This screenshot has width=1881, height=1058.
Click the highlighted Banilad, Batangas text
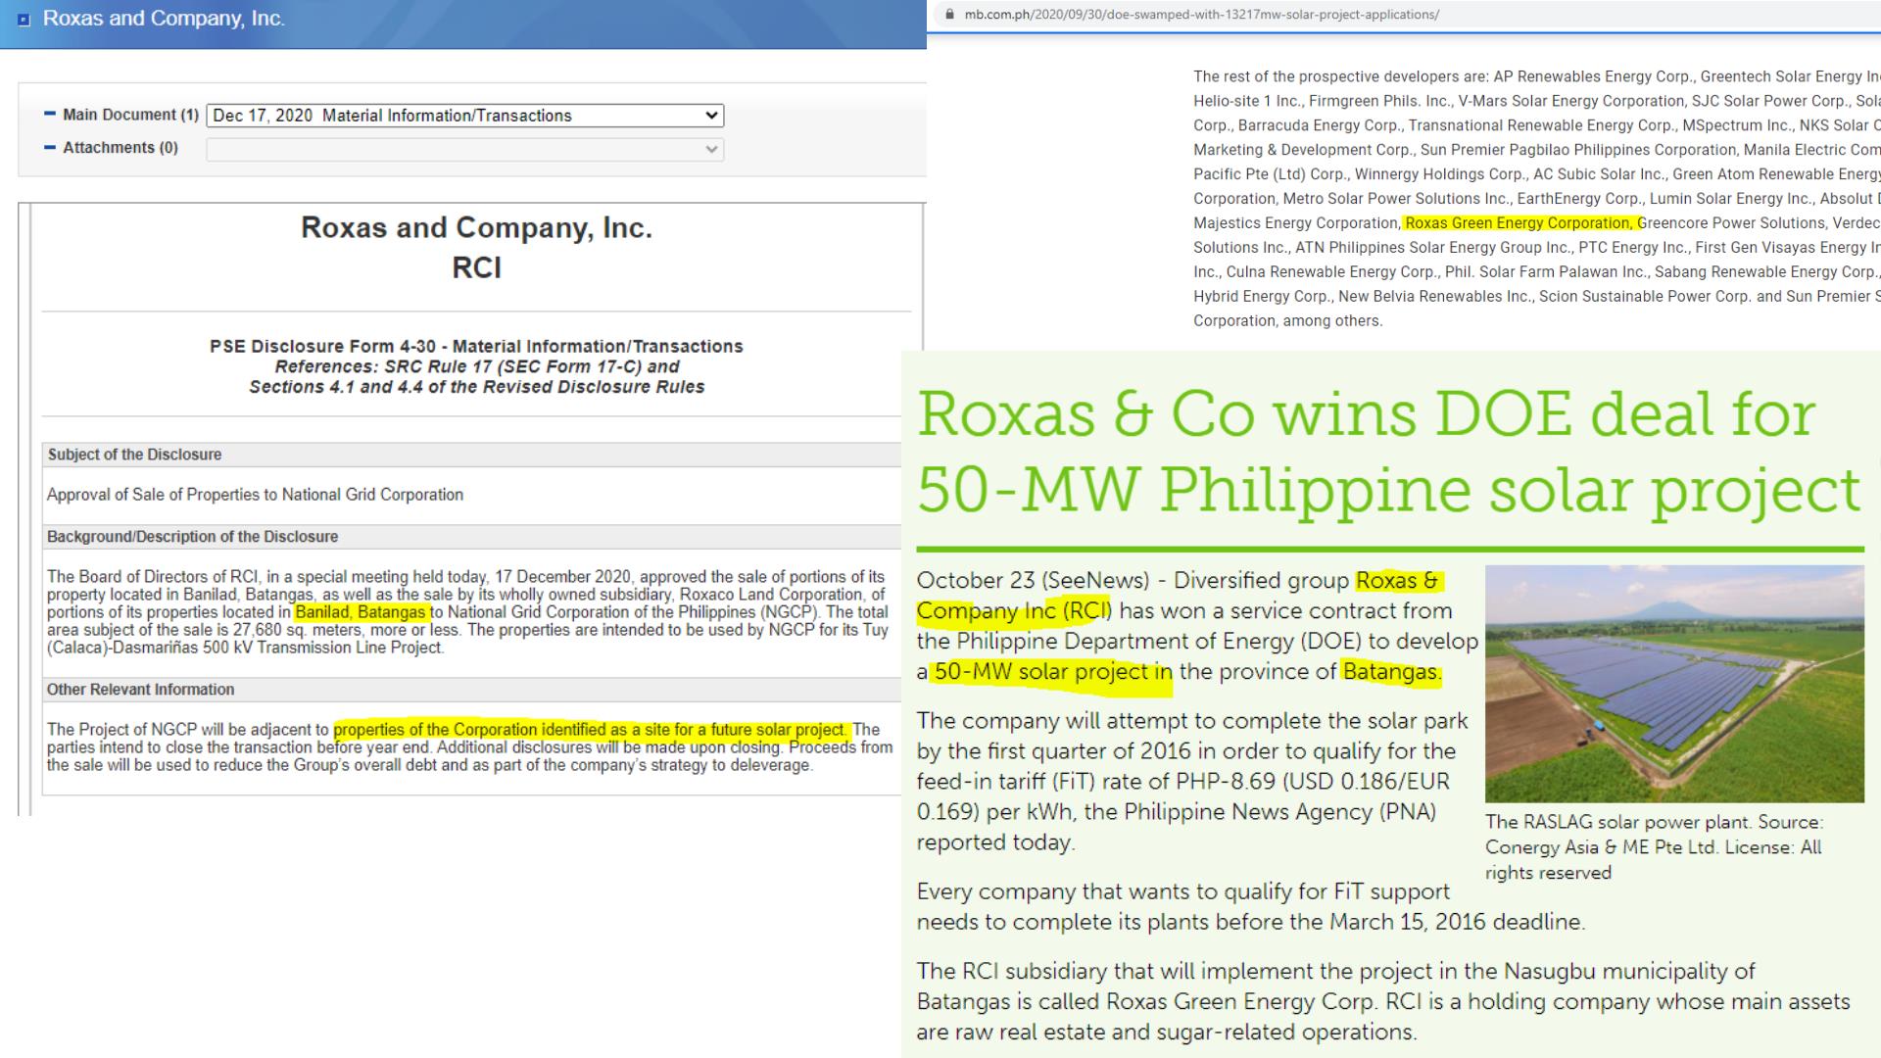361,612
